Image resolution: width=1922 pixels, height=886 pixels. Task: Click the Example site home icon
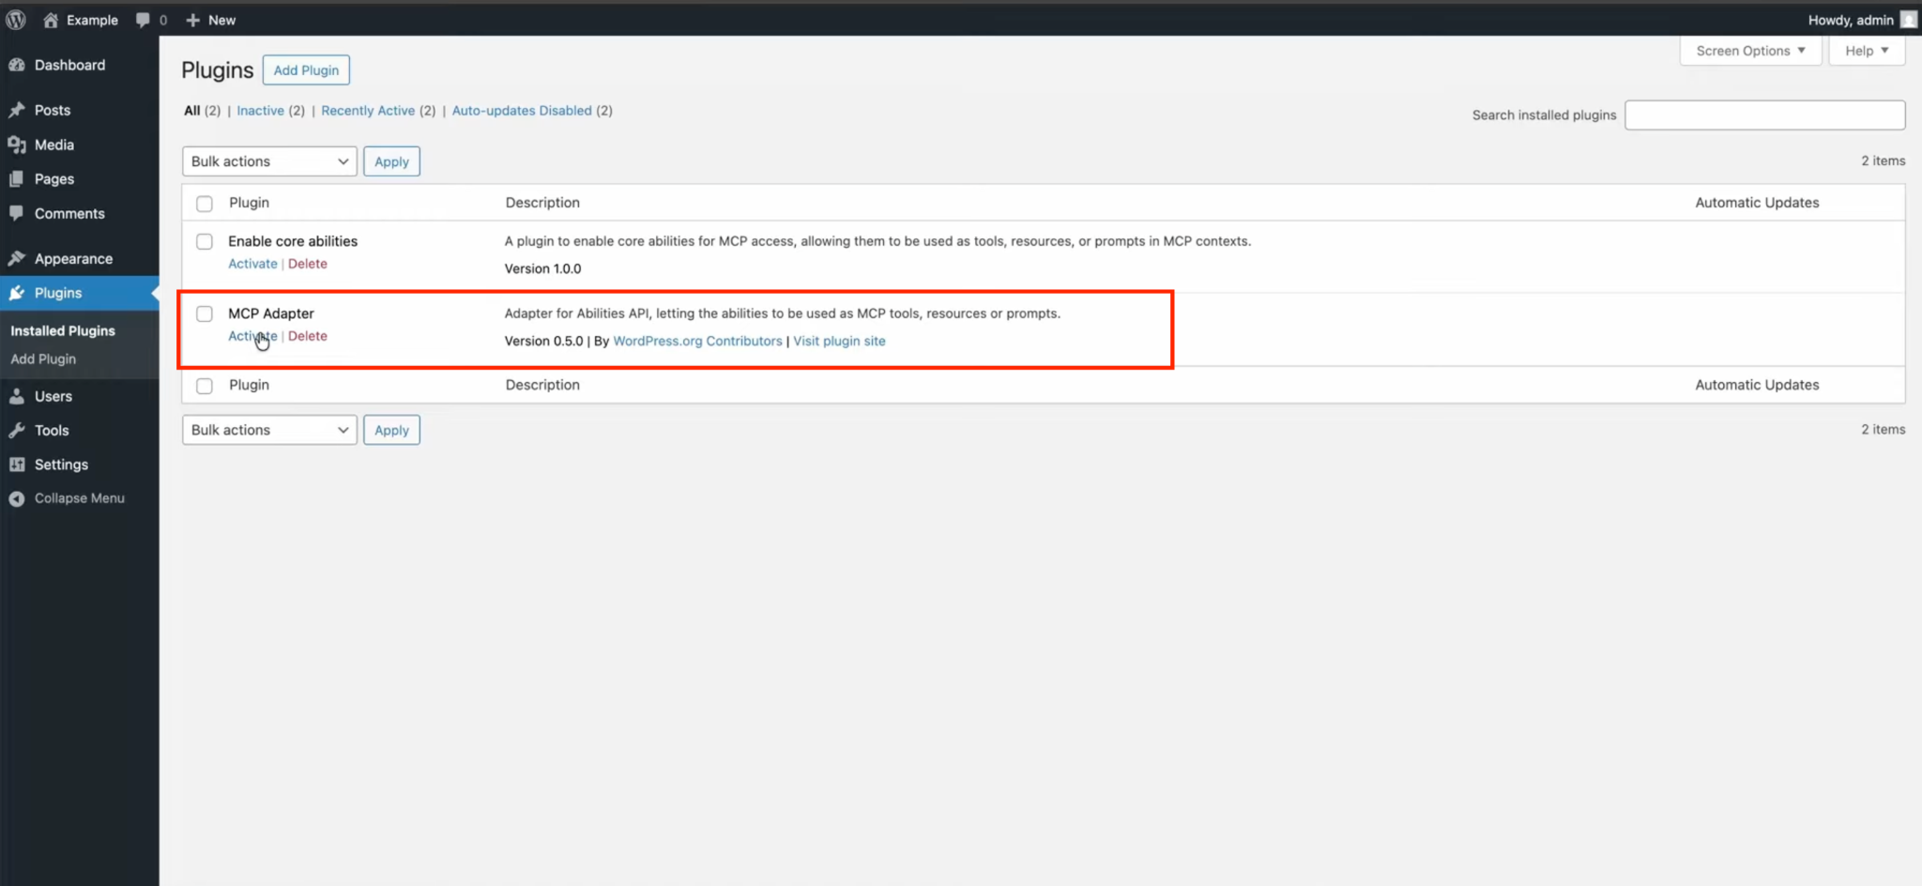pyautogui.click(x=51, y=20)
